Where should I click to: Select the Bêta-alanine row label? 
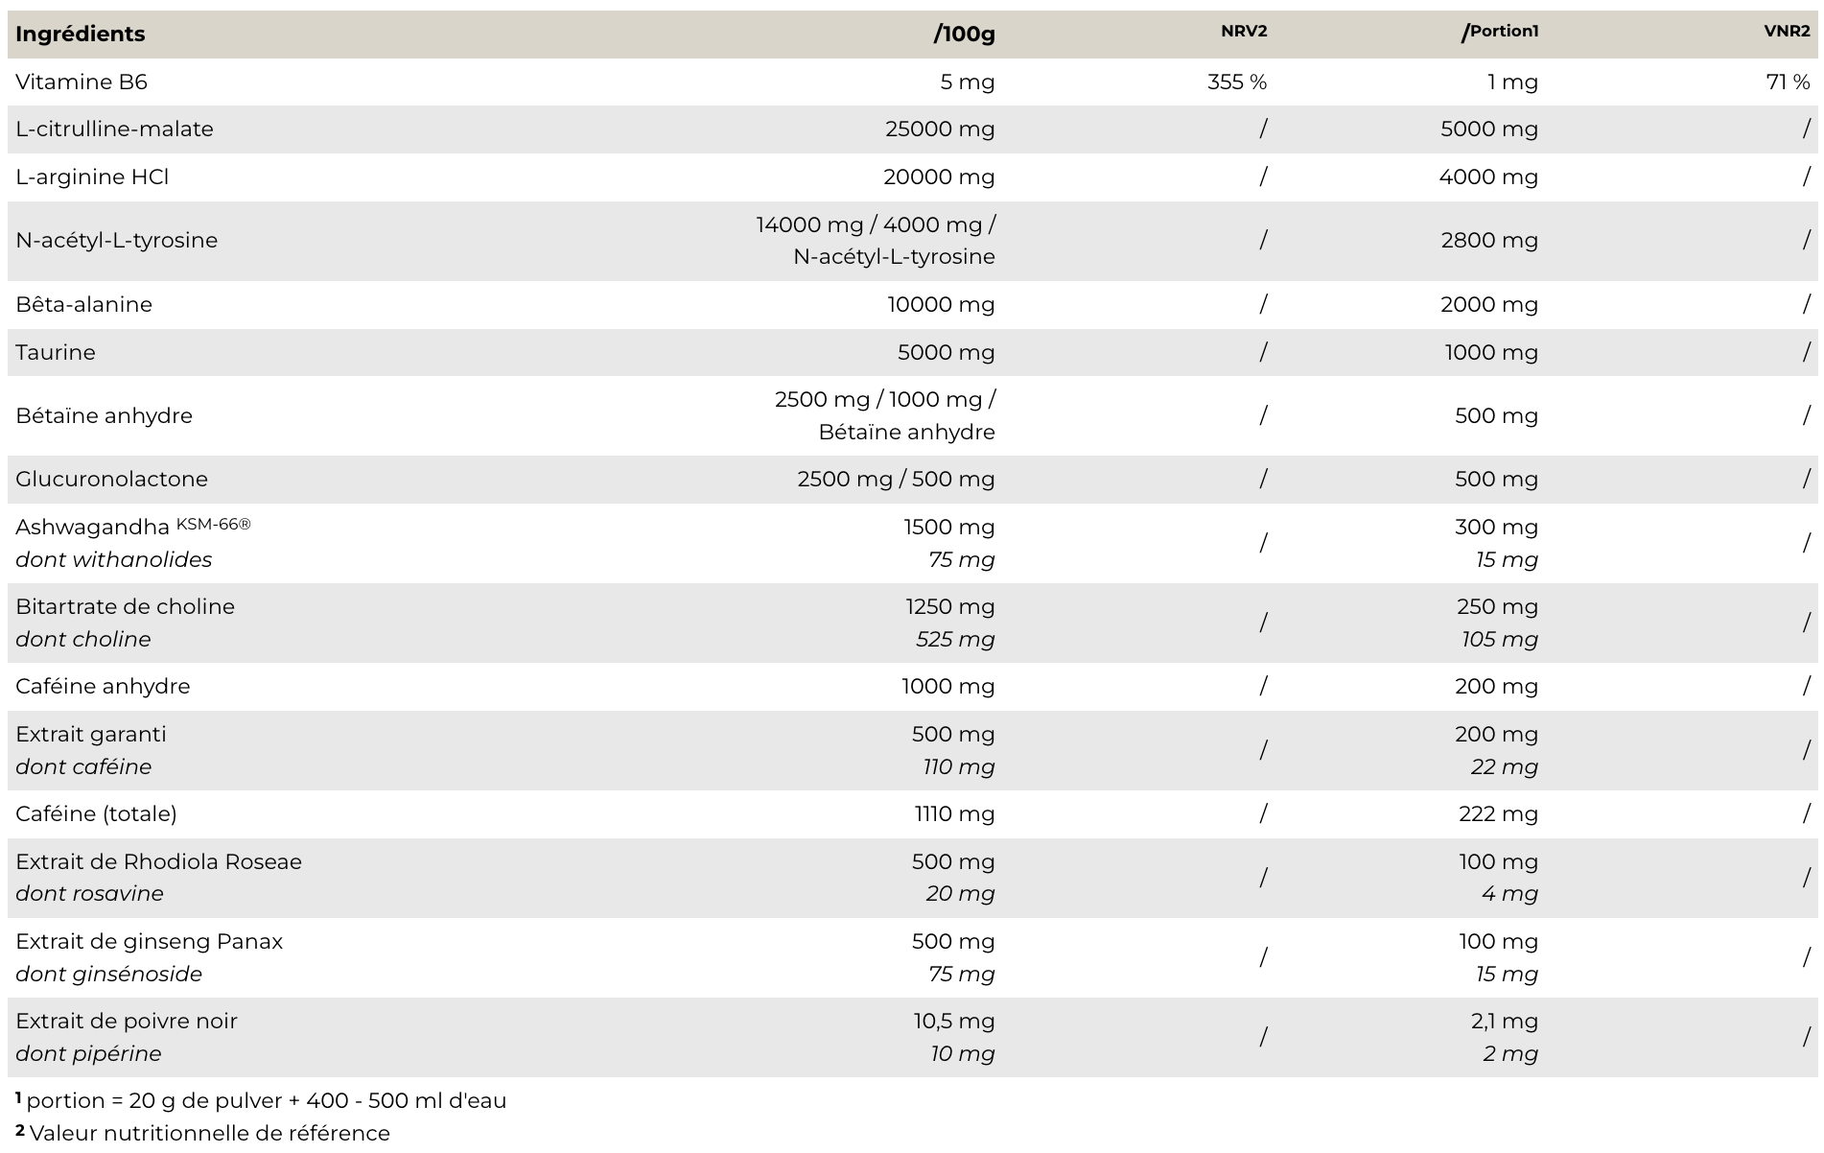coord(83,304)
